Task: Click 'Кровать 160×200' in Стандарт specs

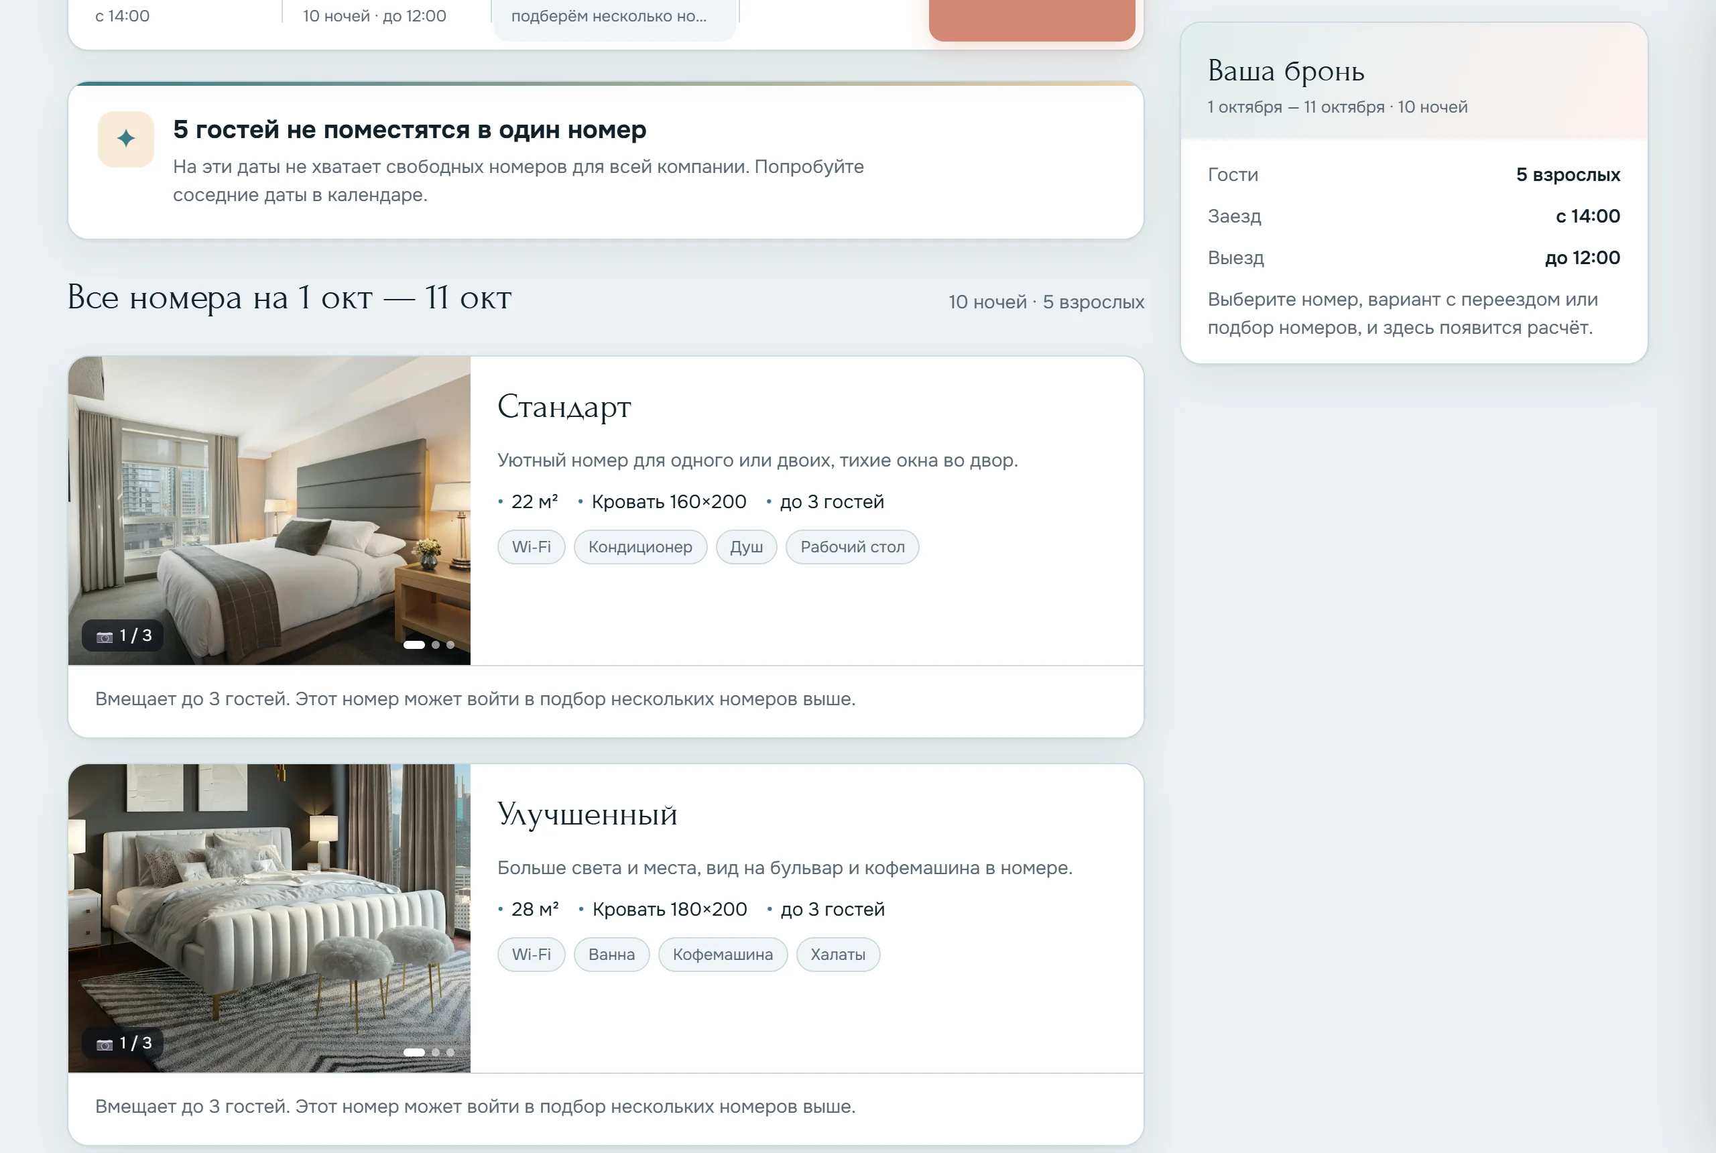Action: click(669, 502)
